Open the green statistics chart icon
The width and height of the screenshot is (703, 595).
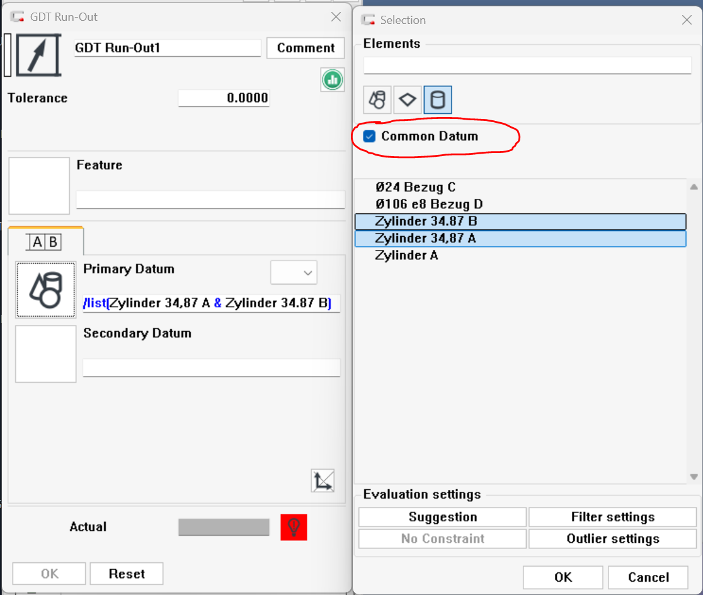click(332, 79)
